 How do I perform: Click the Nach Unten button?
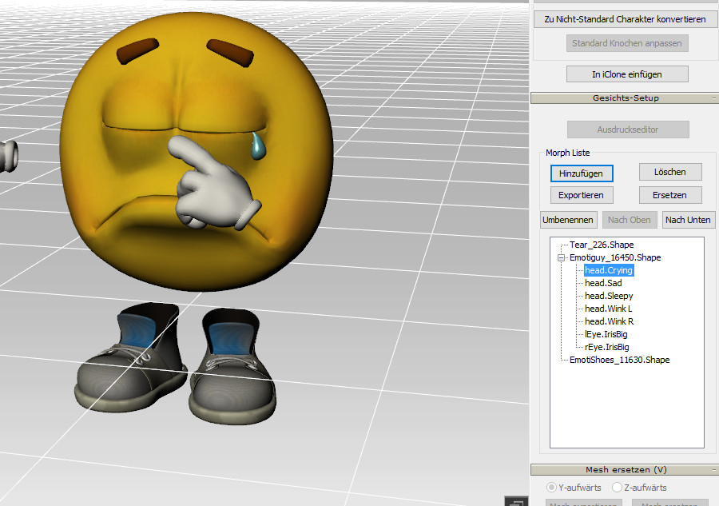pyautogui.click(x=688, y=220)
